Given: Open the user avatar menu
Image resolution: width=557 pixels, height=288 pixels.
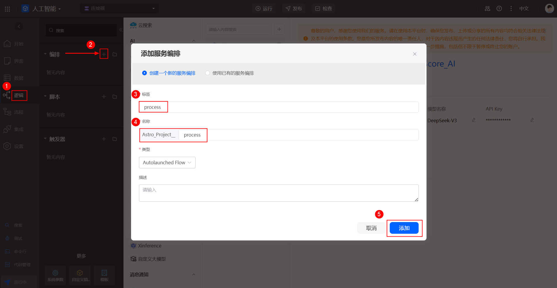Looking at the screenshot, I should tap(549, 8).
